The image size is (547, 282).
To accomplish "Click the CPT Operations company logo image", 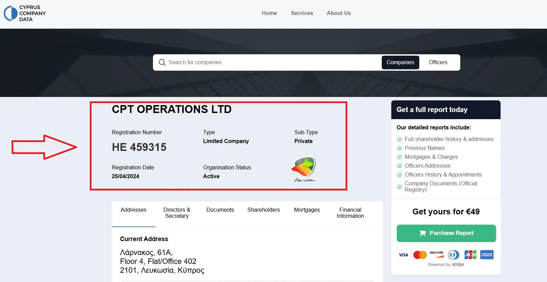I will (x=304, y=169).
